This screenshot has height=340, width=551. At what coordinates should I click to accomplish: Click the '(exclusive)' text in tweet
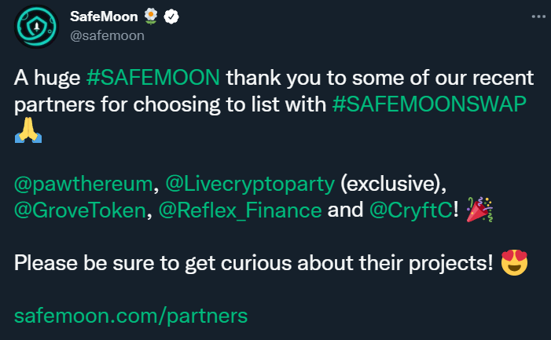pyautogui.click(x=391, y=184)
